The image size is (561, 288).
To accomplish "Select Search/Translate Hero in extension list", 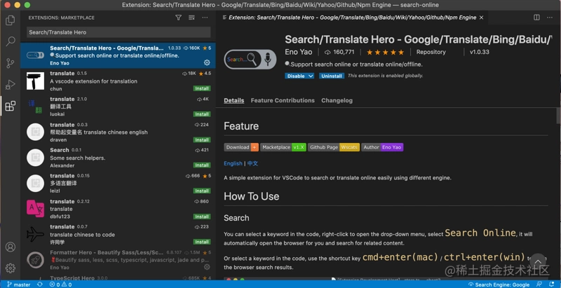I will tap(118, 55).
